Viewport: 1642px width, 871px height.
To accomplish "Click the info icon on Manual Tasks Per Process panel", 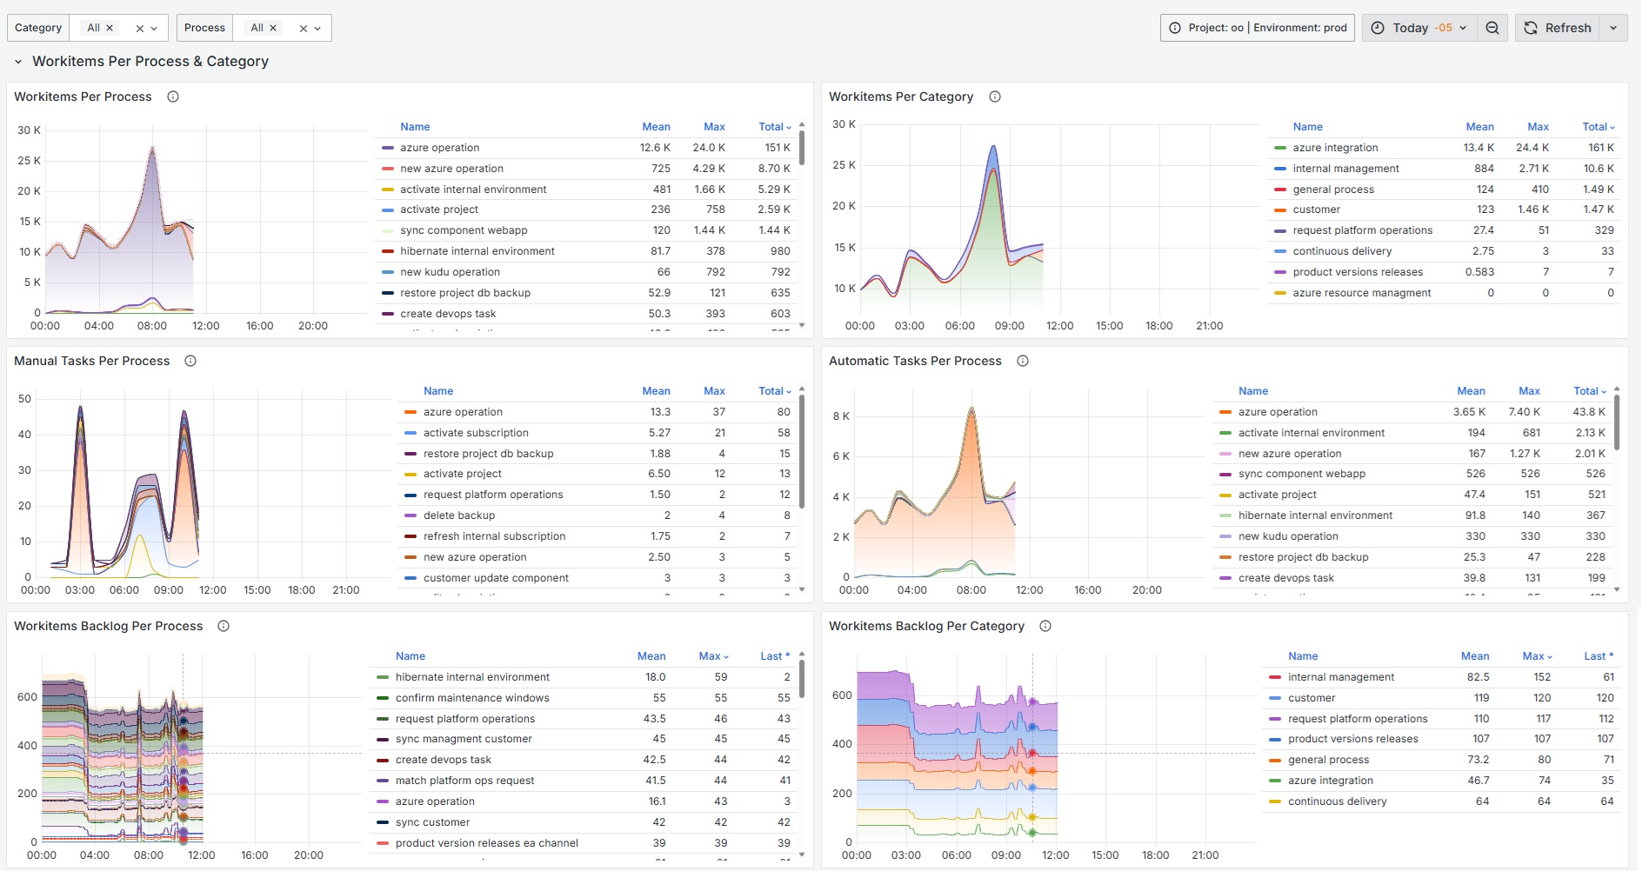I will click(x=190, y=361).
